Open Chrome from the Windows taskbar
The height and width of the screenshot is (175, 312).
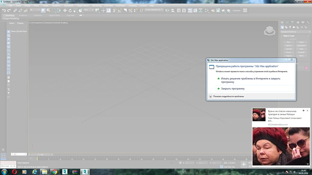(55, 172)
